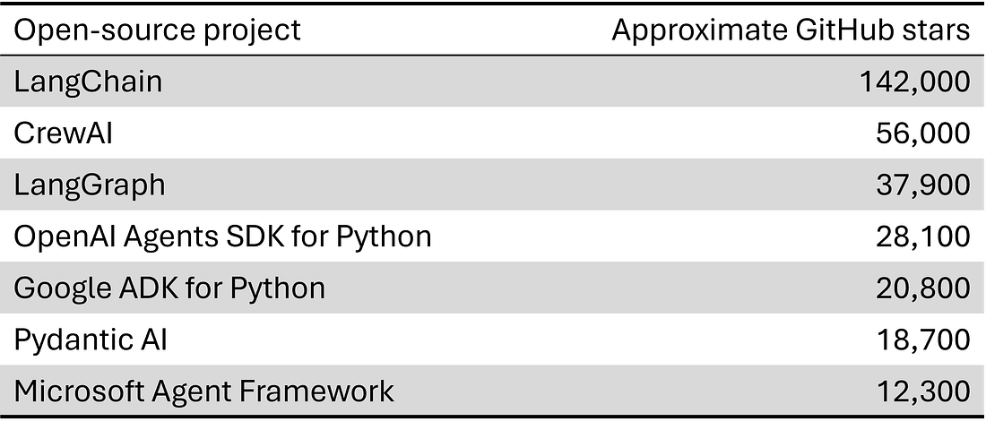This screenshot has width=986, height=430.
Task: Click the LangGraph row label
Action: tap(90, 185)
